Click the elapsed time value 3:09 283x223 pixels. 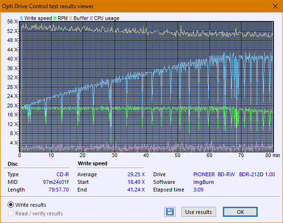[198, 190]
